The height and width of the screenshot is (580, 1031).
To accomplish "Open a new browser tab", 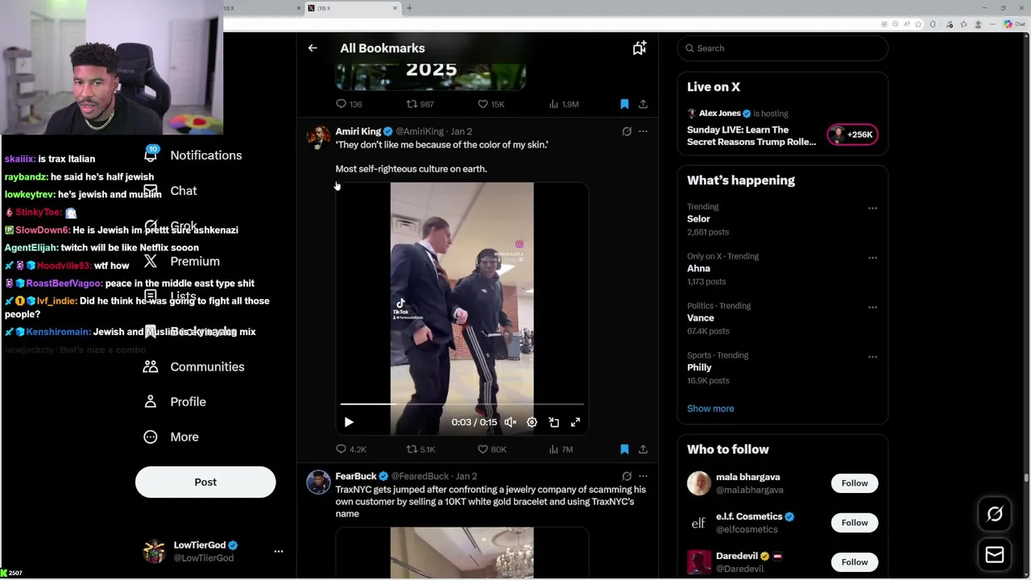I will 409,8.
